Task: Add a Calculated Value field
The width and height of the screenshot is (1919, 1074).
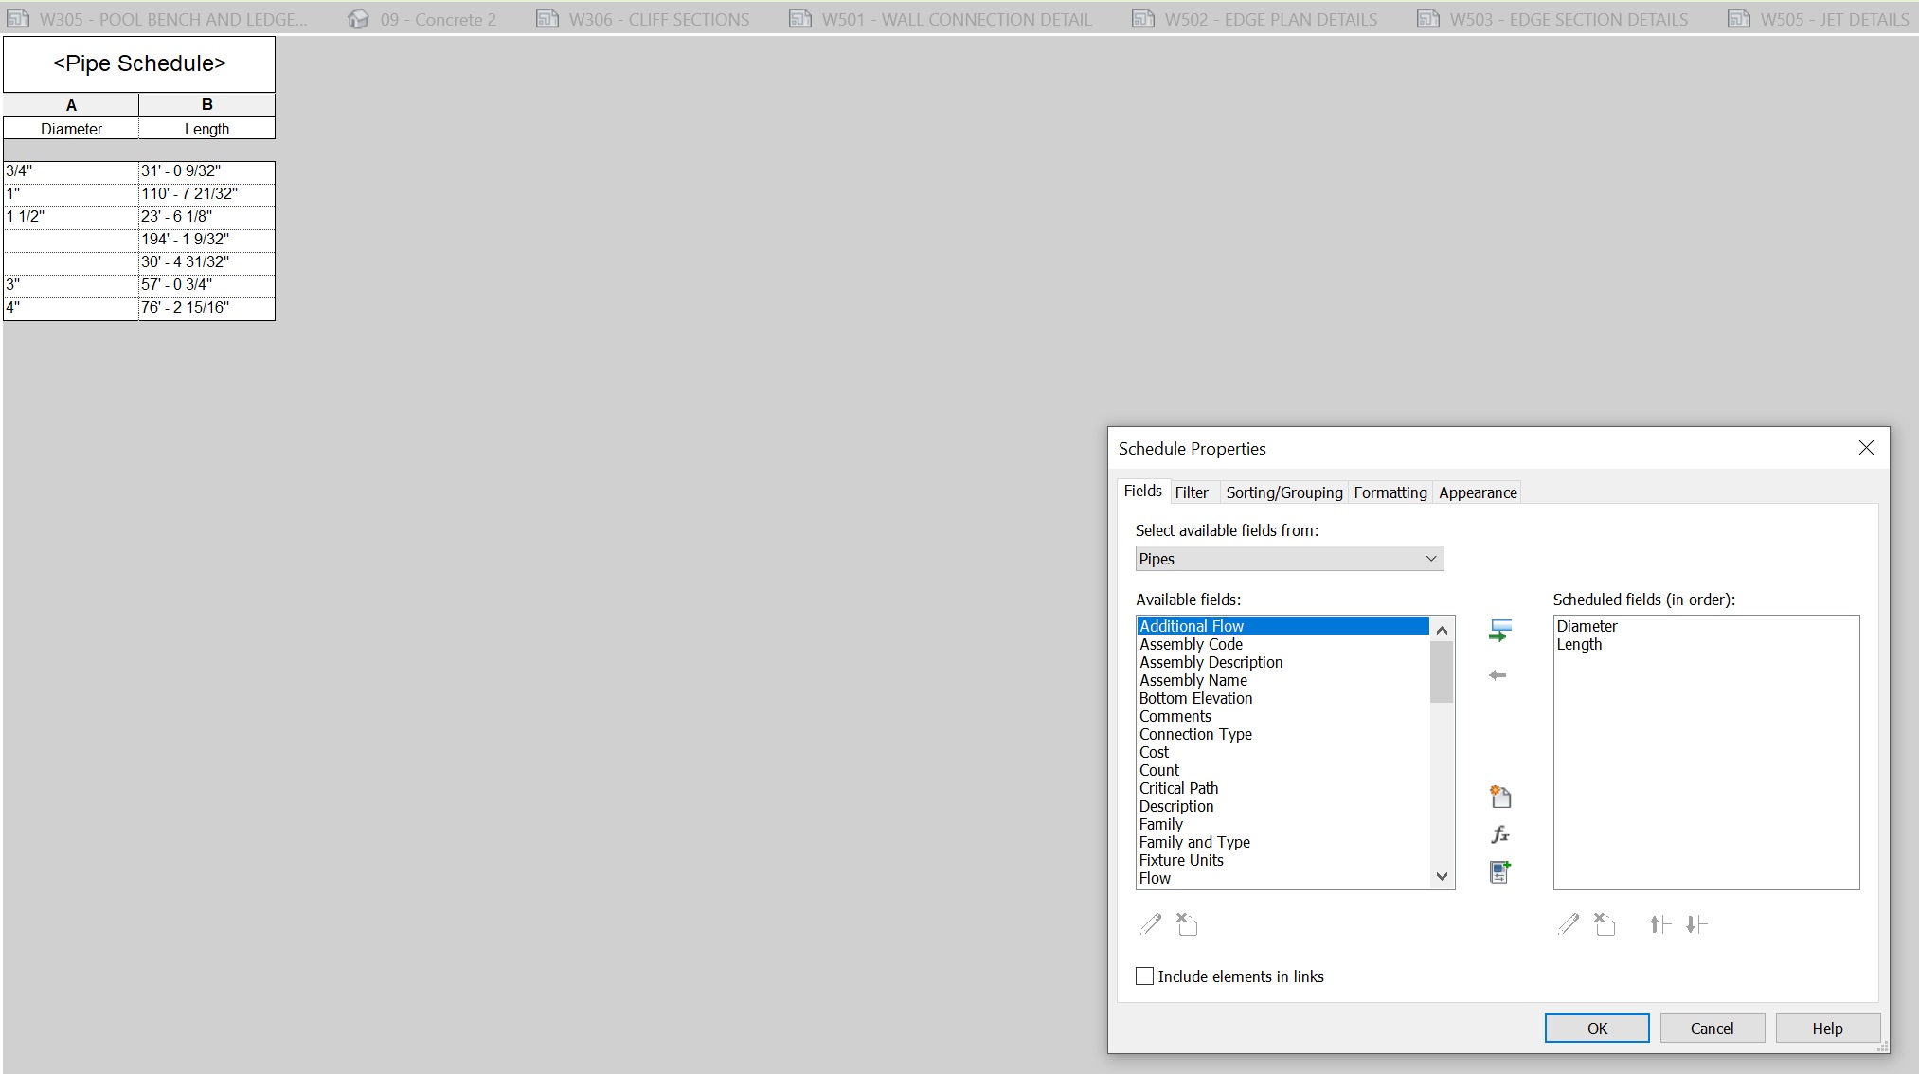Action: (1500, 834)
